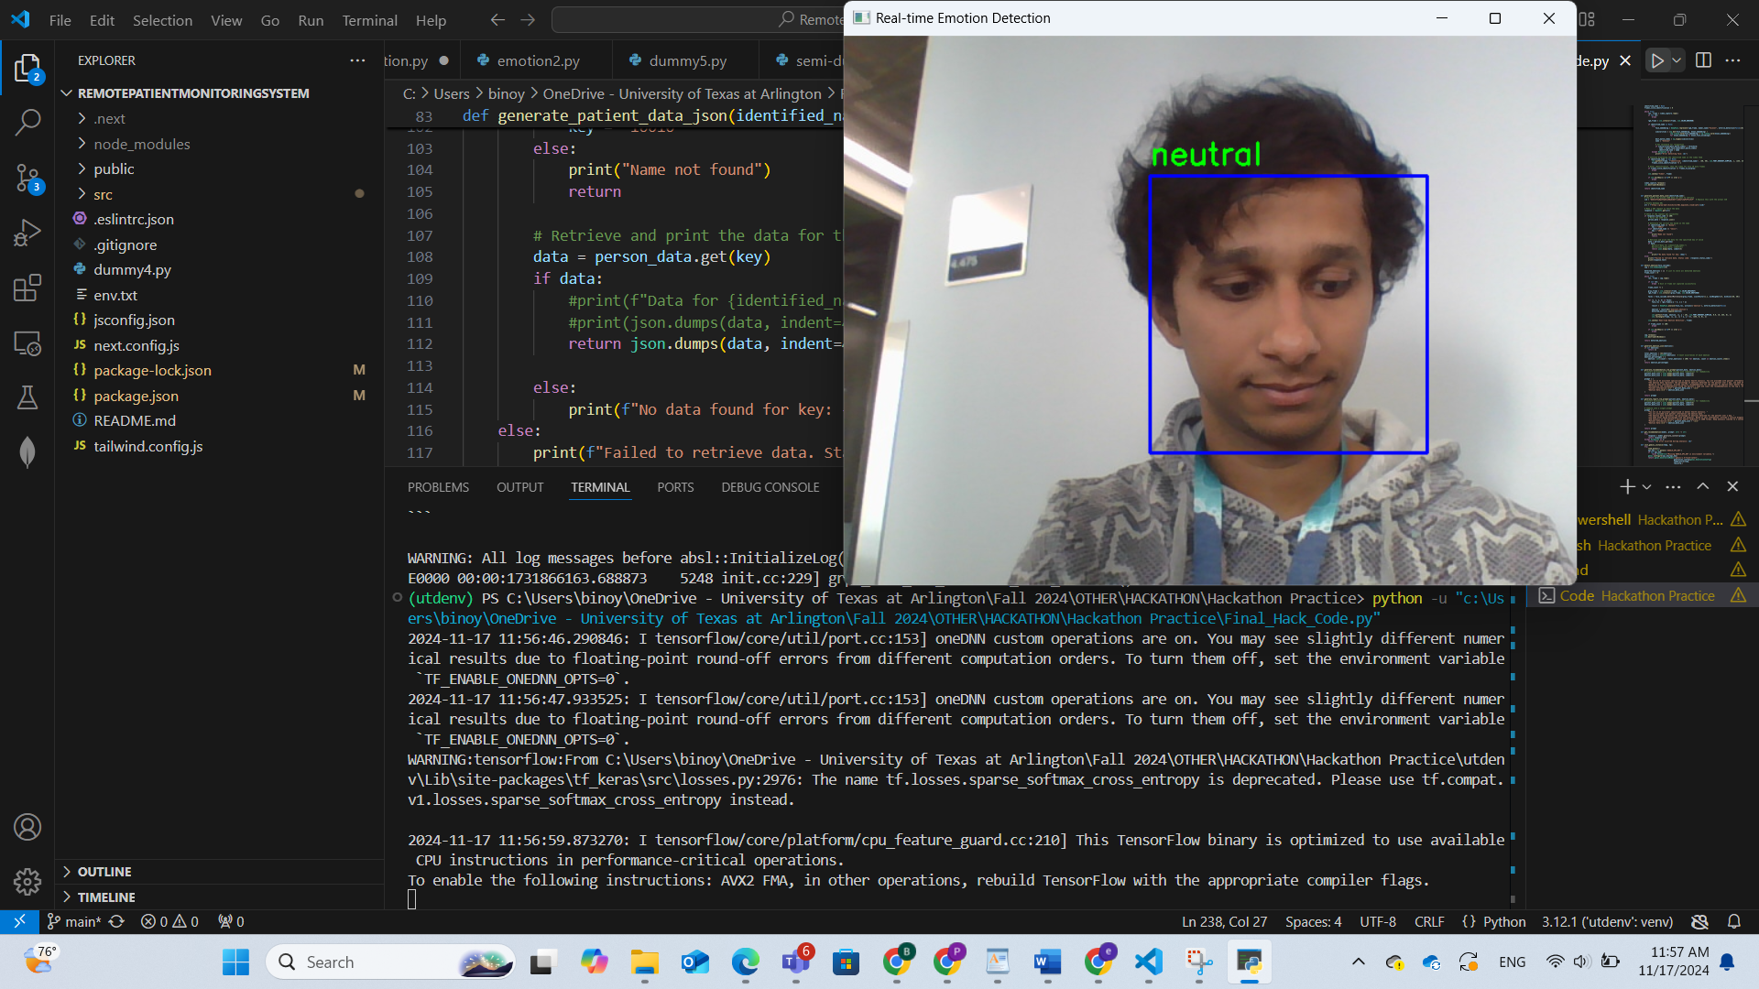Open notifications bell in status bar
The height and width of the screenshot is (989, 1759).
[x=1733, y=921]
